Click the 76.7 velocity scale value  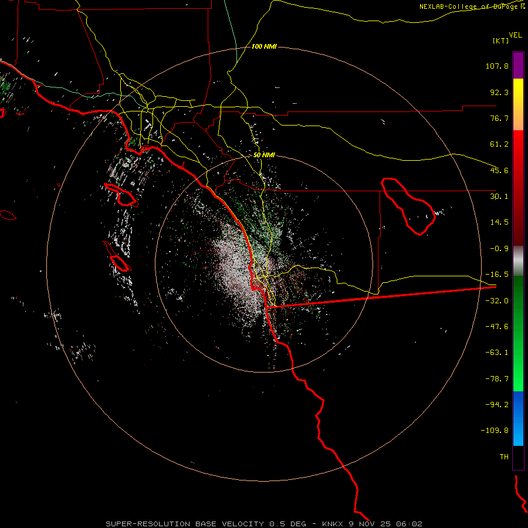pyautogui.click(x=499, y=118)
